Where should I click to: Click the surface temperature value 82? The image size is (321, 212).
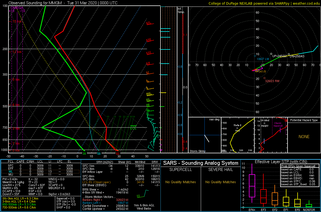point(118,154)
